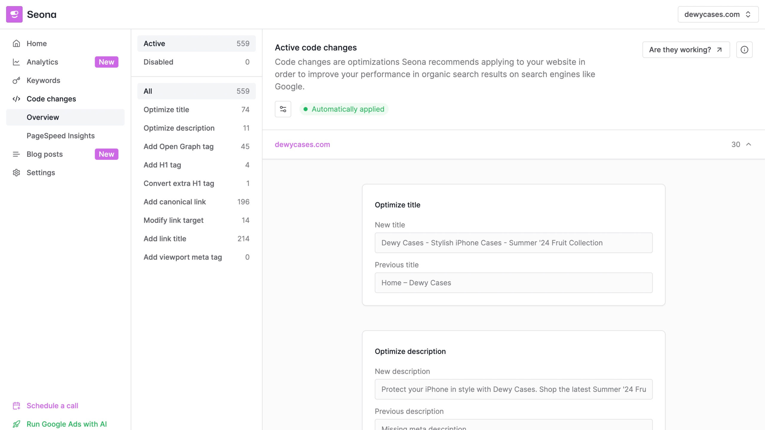Click the count 30 beside dewycases.com

click(736, 145)
